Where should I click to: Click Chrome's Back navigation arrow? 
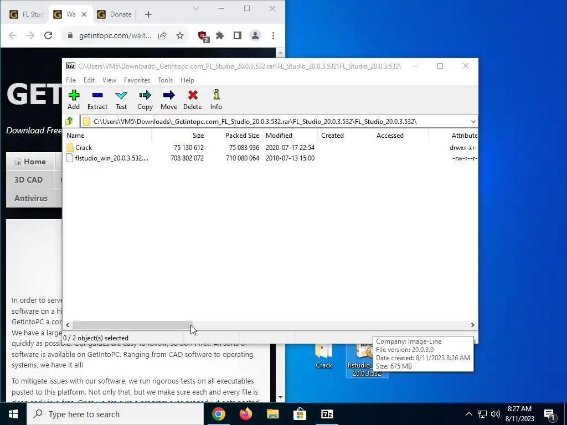[x=13, y=35]
